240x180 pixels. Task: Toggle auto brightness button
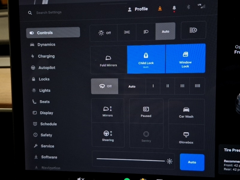[x=192, y=162]
